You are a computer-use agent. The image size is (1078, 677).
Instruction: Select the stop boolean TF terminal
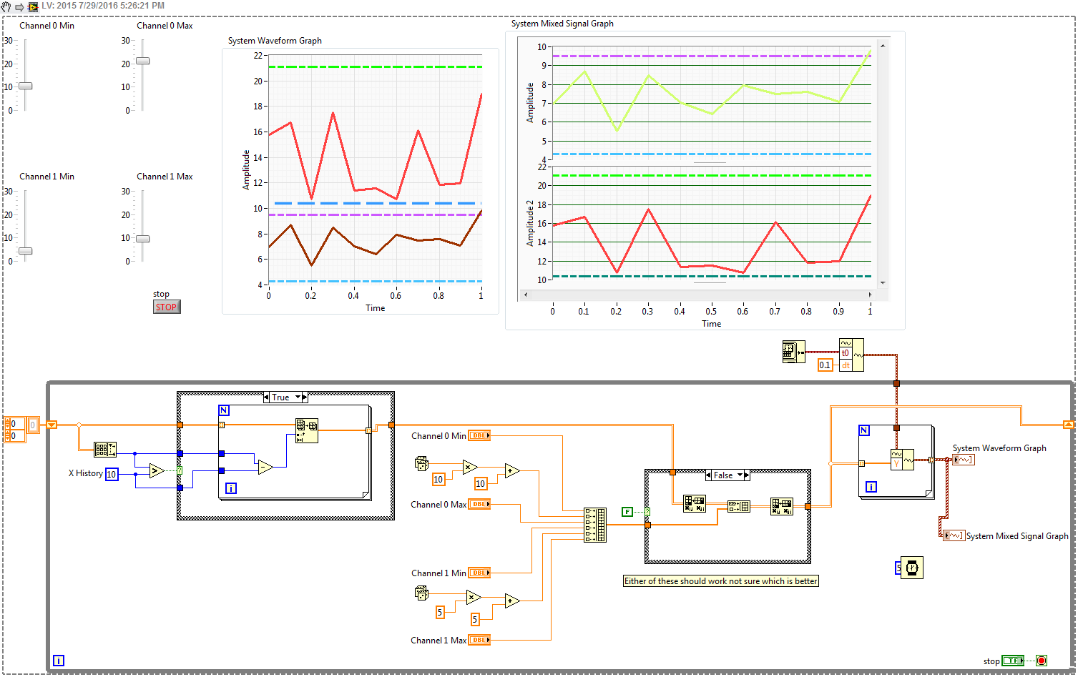(x=1013, y=661)
